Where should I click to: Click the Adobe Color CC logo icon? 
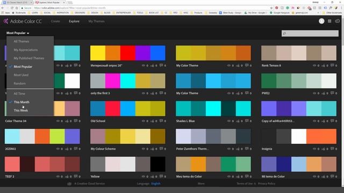pos(6,21)
